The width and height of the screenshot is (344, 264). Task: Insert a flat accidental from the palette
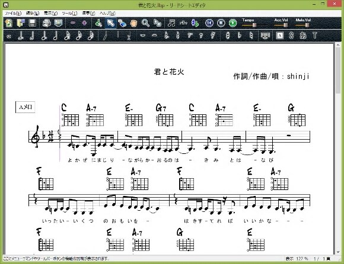[x=240, y=36]
